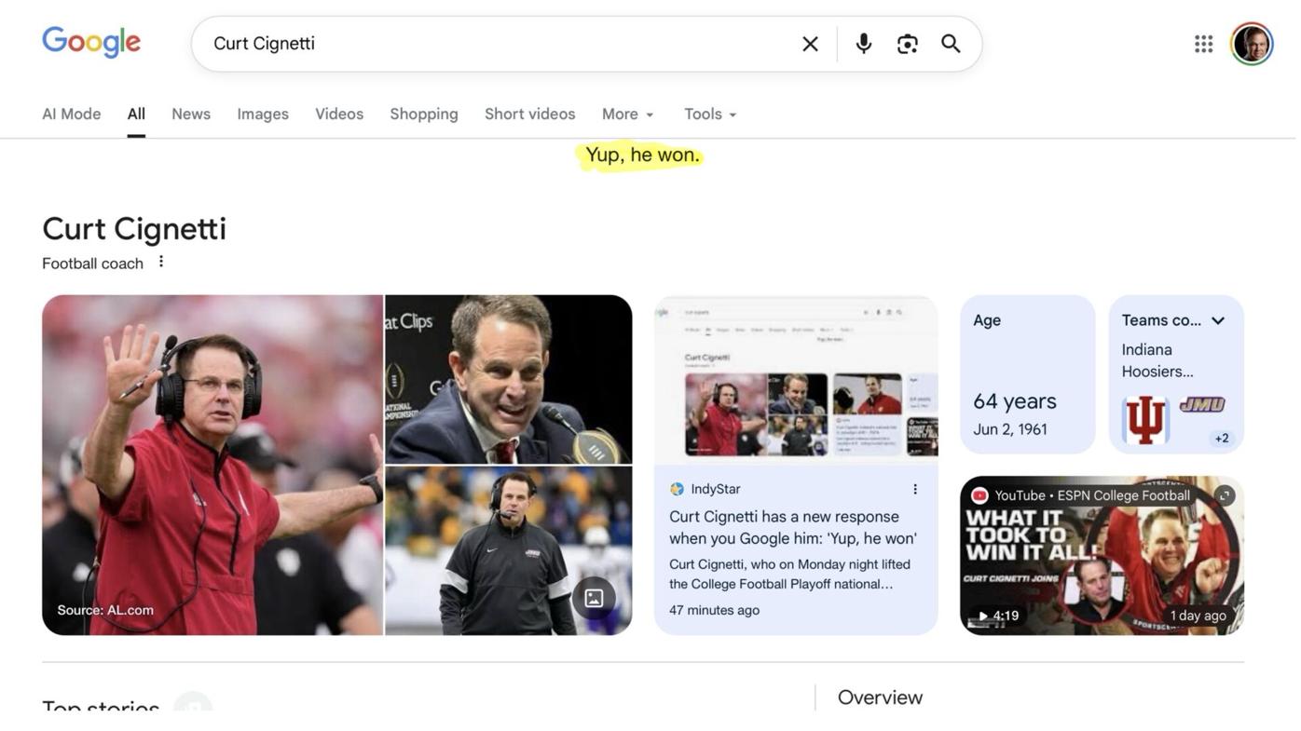Click the '1 day ago' video label
Screen dimensions: 1301x731
(x=1198, y=616)
